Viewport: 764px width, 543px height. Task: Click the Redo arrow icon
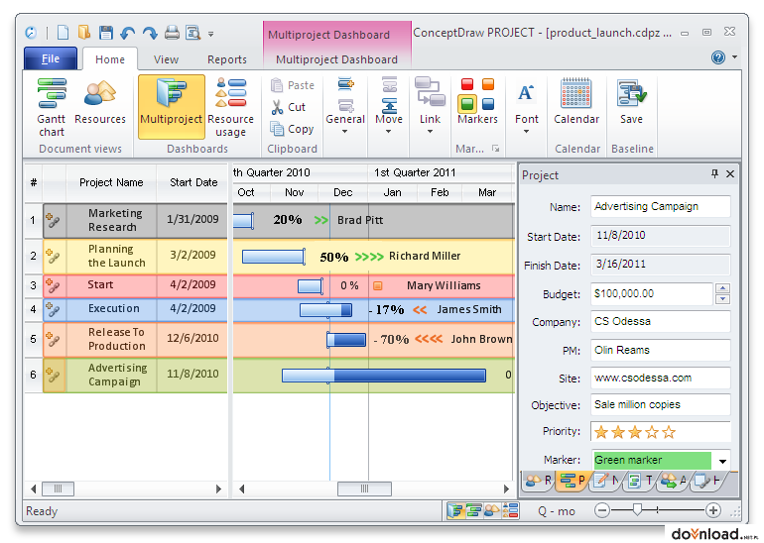coord(150,33)
